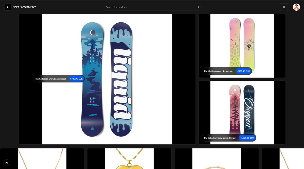Click the Next.js Commerce triangle logo icon
Image resolution: width=304 pixels, height=169 pixels.
pos(8,7)
